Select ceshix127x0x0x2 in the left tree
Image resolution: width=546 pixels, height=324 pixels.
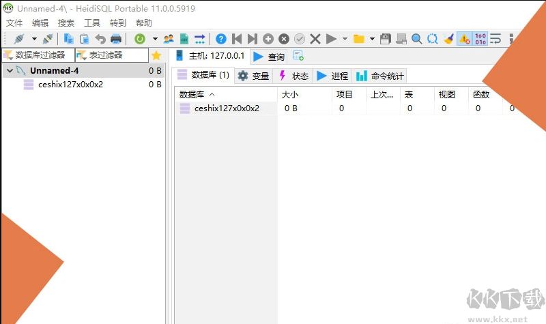70,85
